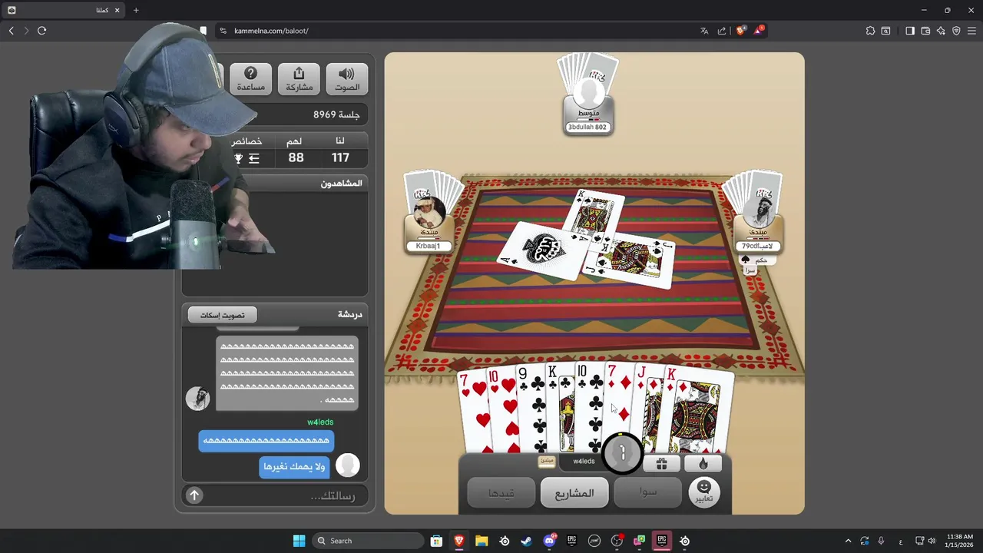
Task: Click chat message ولا يهمك نغيرها
Action: tap(295, 466)
